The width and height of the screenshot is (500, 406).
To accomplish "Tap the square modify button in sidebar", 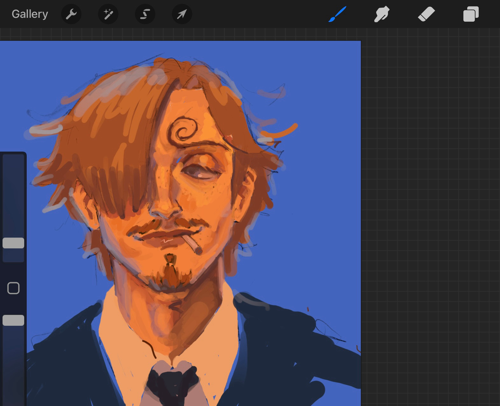I will [13, 288].
